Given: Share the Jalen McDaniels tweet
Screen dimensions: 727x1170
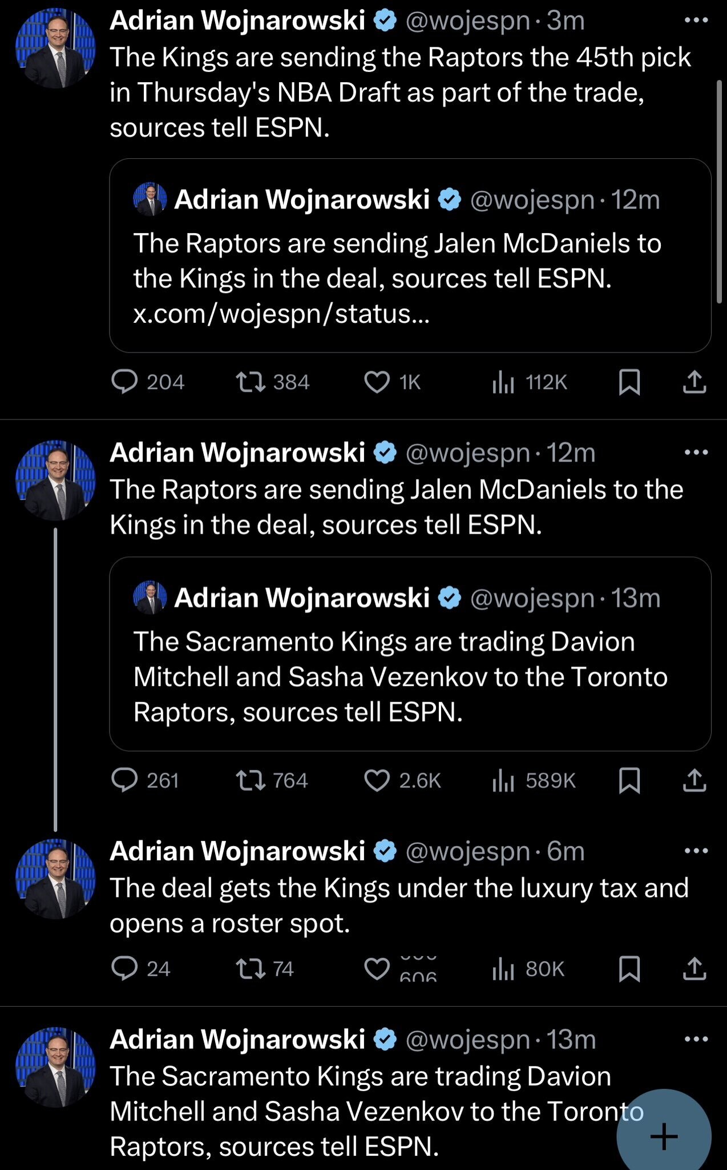Looking at the screenshot, I should coord(694,780).
